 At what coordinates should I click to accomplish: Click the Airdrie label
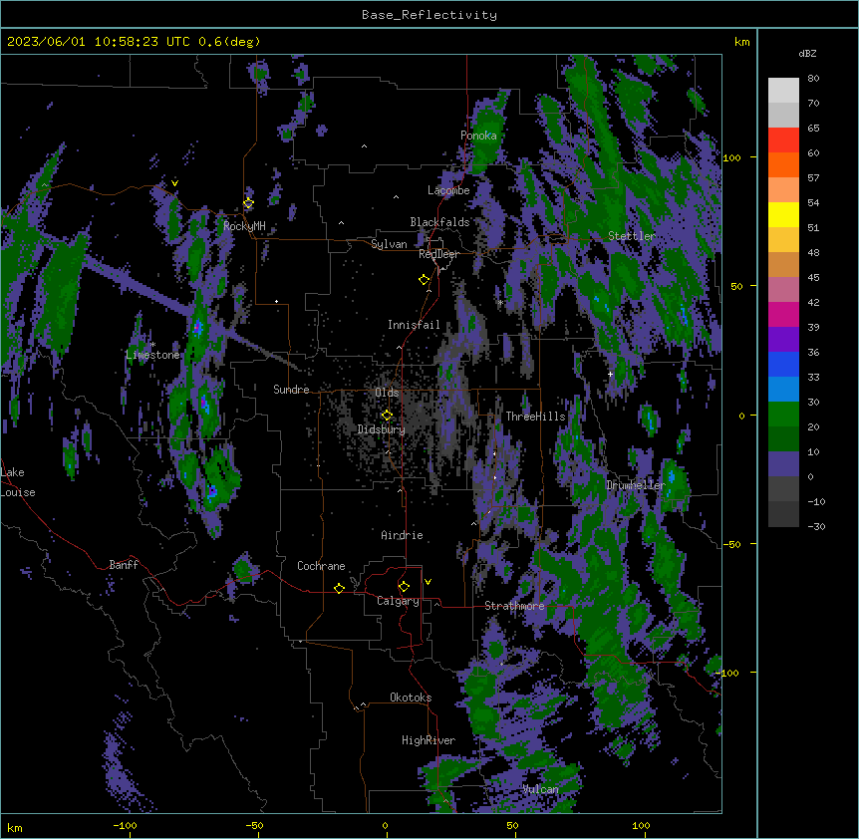click(403, 535)
